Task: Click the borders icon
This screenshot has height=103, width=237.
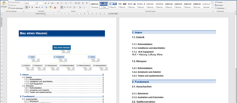Action: [84, 7]
